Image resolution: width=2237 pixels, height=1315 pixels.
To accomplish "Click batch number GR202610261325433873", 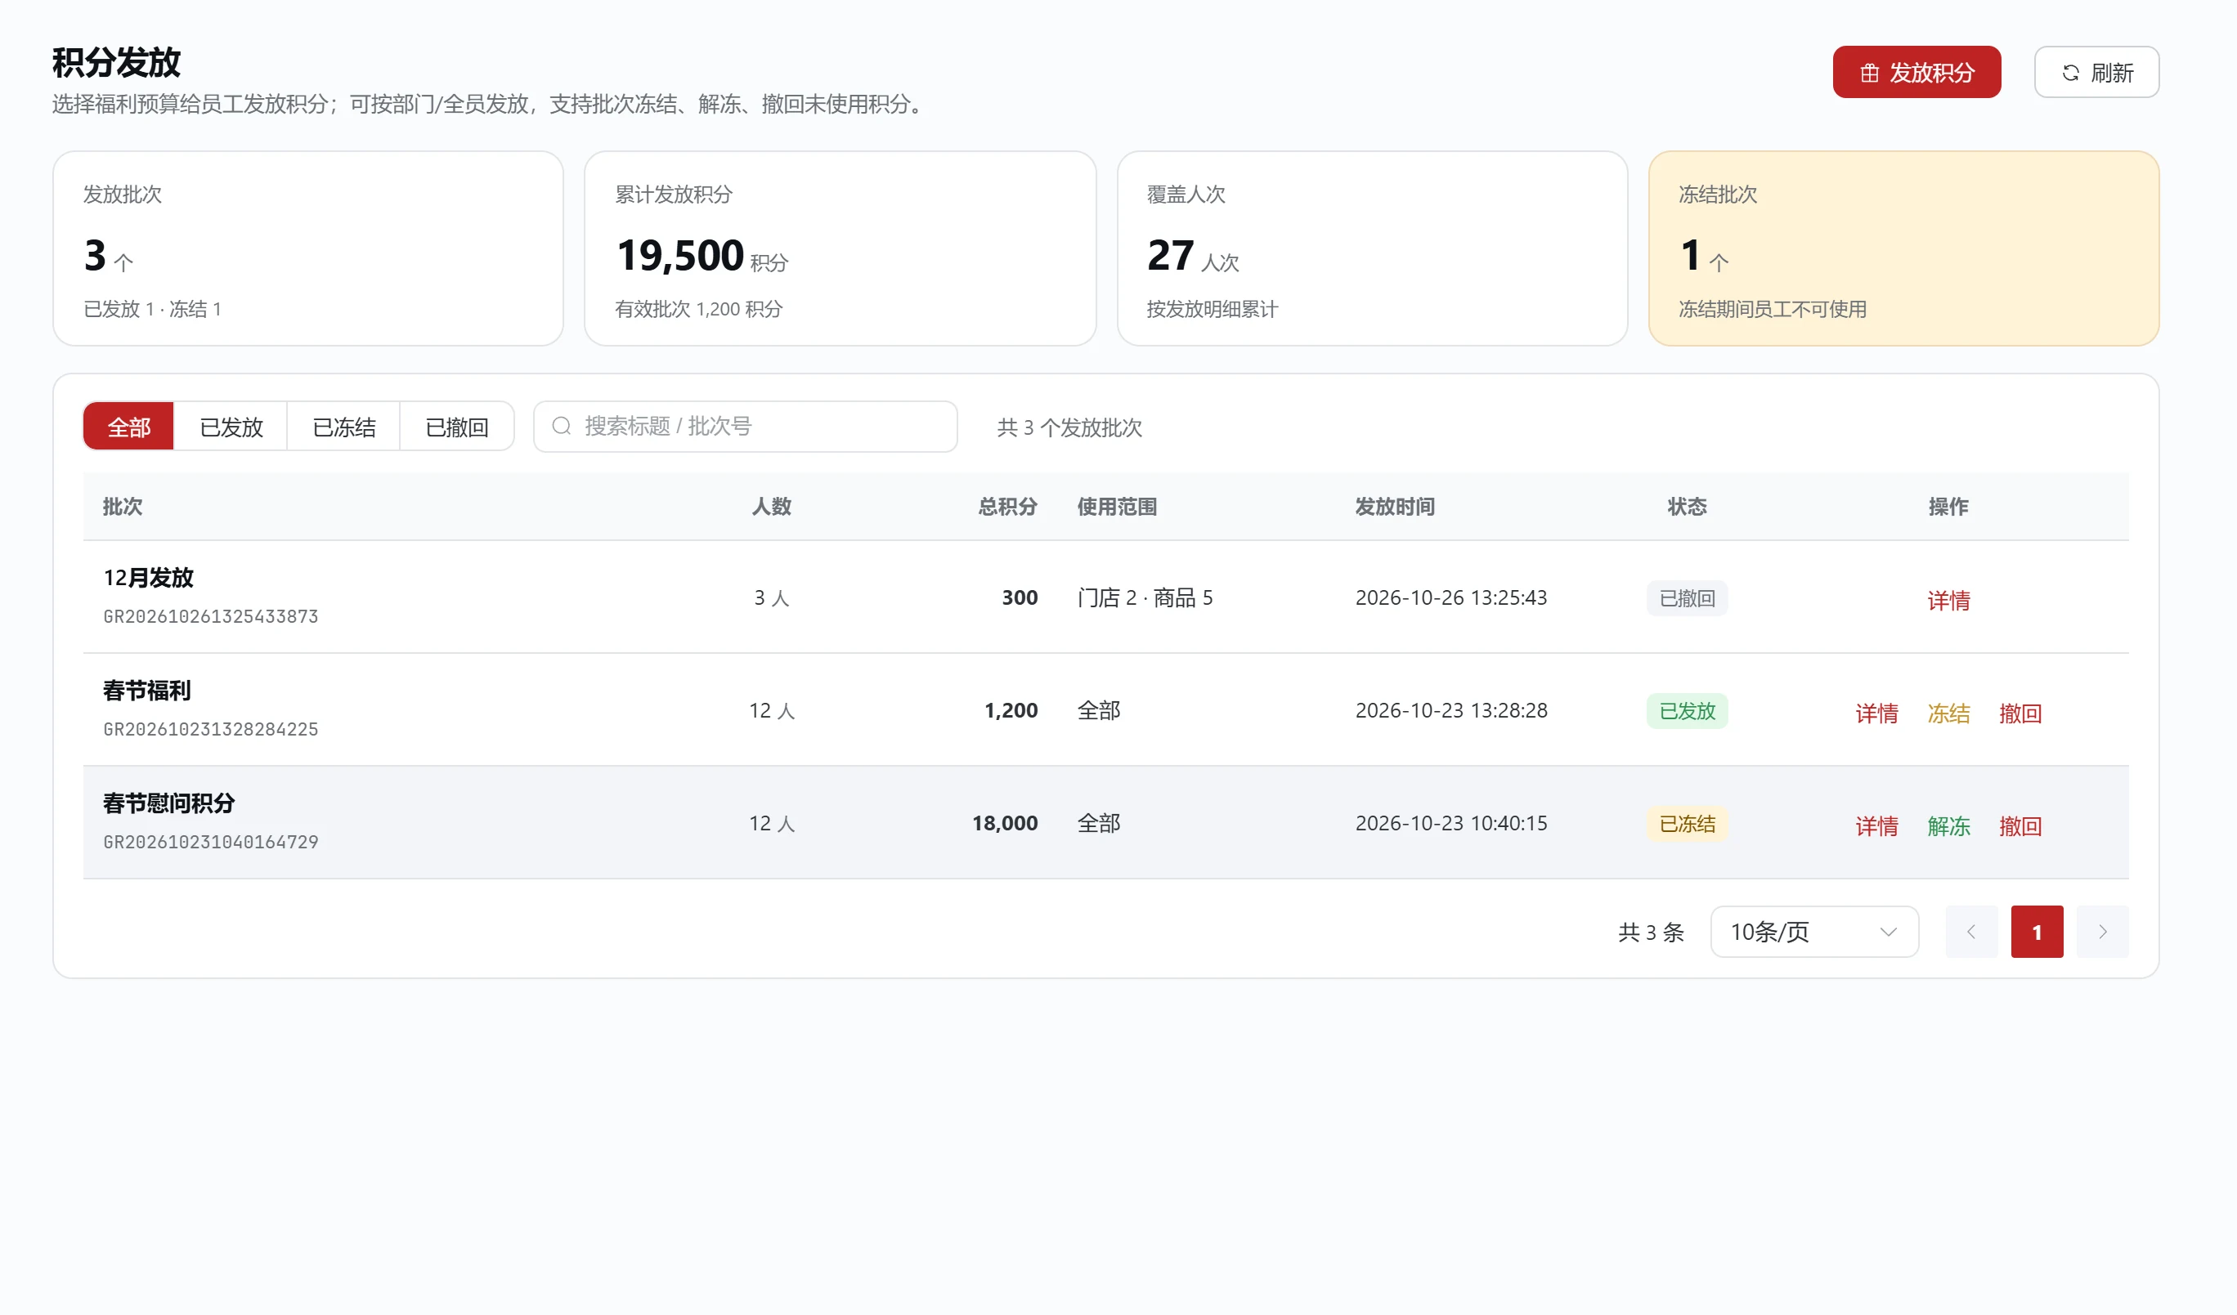I will (210, 617).
